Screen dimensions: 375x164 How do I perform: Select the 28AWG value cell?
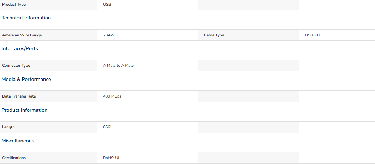[148, 35]
